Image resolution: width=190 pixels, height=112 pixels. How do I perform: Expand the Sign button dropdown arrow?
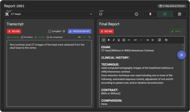(x=183, y=31)
